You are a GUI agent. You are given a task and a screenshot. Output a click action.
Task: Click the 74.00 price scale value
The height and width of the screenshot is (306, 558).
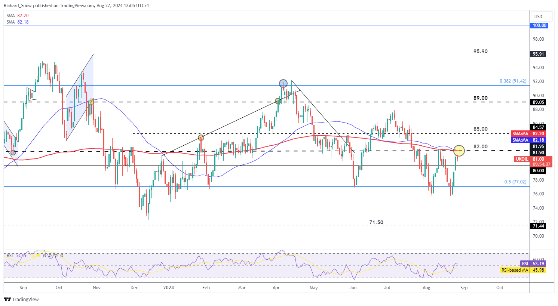pyautogui.click(x=538, y=208)
